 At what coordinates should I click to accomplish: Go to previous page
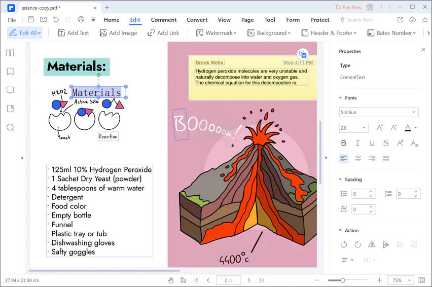(x=208, y=280)
